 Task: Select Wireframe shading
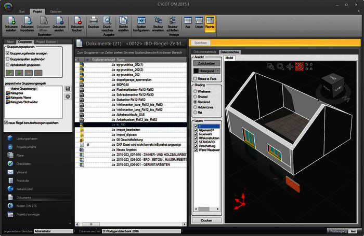(x=195, y=91)
